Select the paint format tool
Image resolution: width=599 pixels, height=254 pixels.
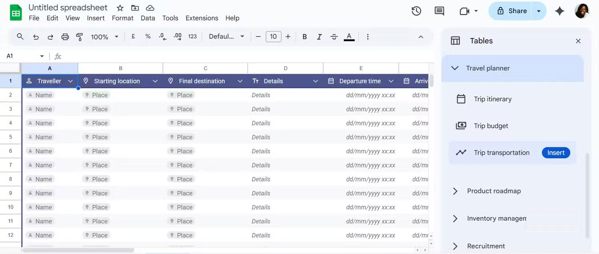pyautogui.click(x=79, y=36)
